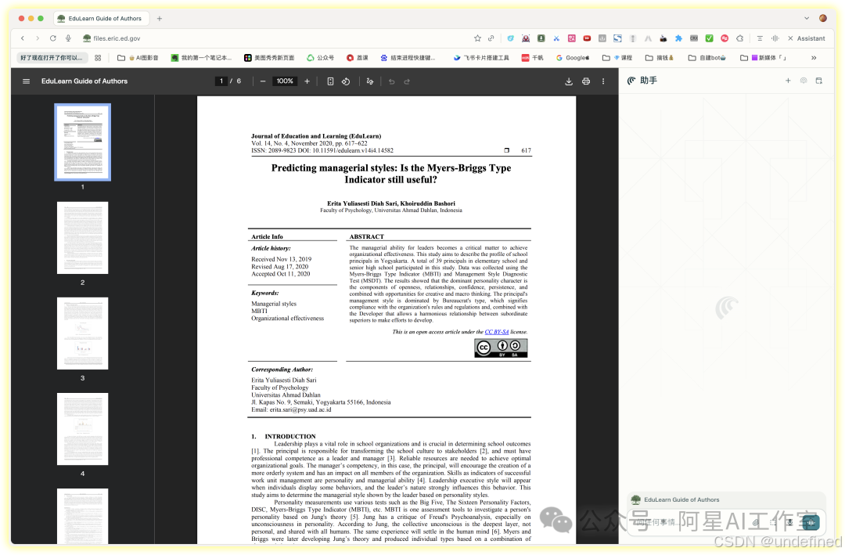The image size is (845, 555).
Task: Toggle the PDF sidebar menu icon
Action: [26, 81]
